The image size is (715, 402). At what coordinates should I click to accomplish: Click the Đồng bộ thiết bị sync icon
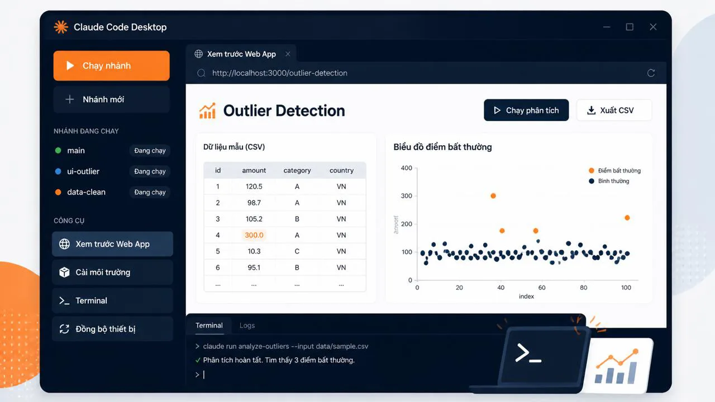[65, 329]
